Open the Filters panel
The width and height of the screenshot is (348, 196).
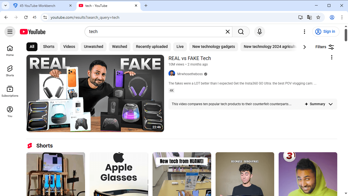click(324, 47)
